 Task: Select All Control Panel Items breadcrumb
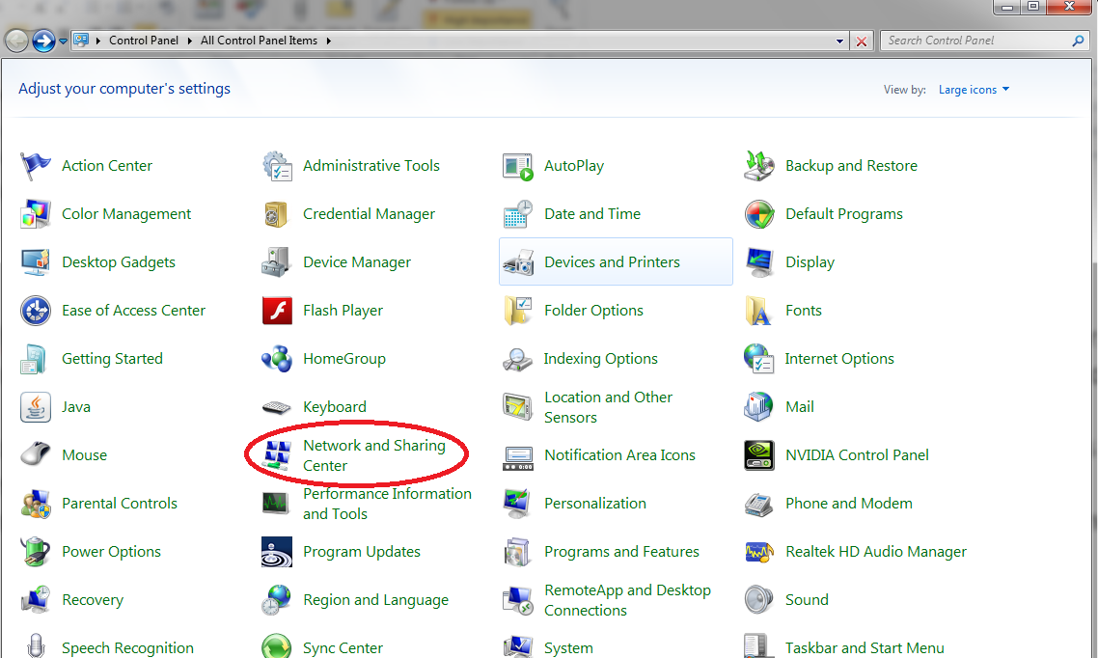(259, 41)
